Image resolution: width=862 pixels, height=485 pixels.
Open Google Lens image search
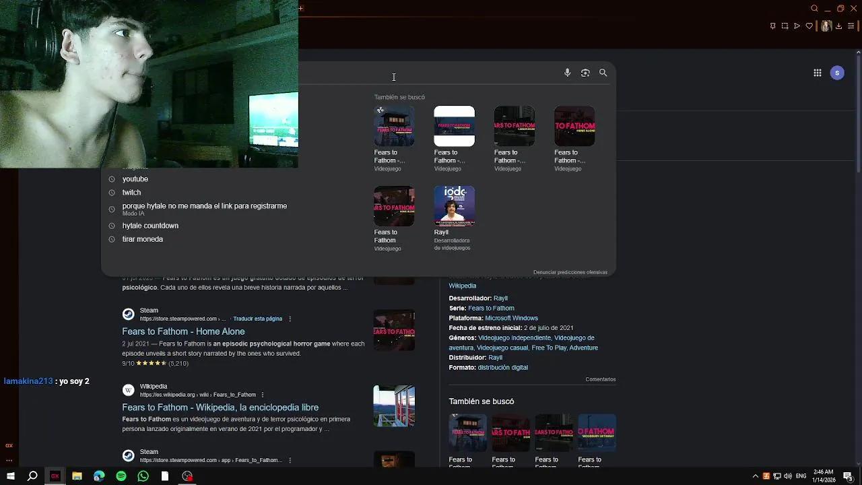point(585,73)
